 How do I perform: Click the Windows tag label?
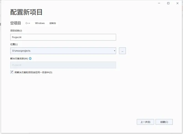pyautogui.click(x=40, y=23)
